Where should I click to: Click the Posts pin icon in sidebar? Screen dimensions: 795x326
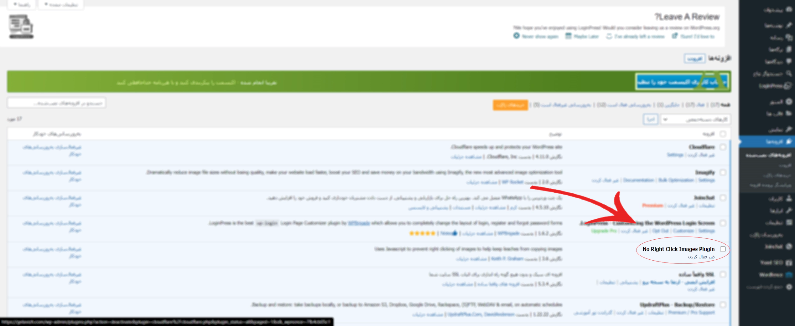(x=789, y=25)
